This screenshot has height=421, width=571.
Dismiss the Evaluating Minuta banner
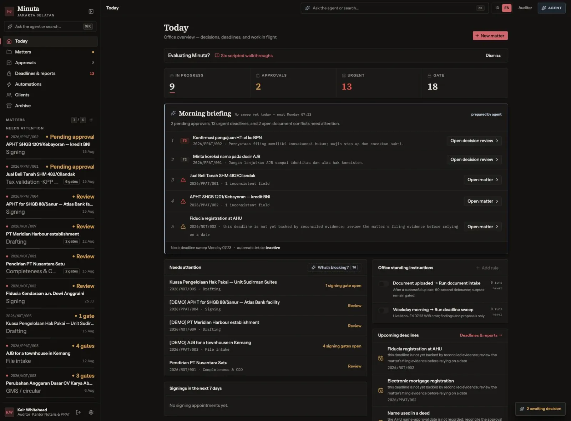click(x=493, y=56)
